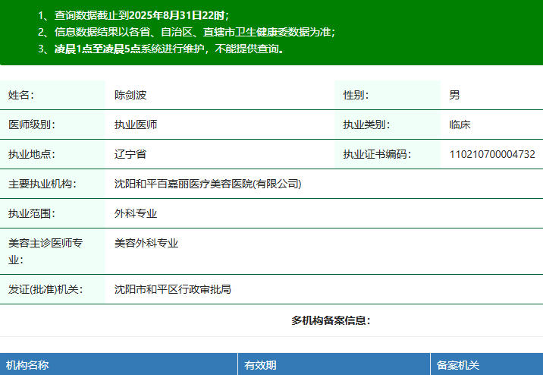Click the 沈阳和平百嘉丽医疗美容医院 institution name

coord(208,184)
